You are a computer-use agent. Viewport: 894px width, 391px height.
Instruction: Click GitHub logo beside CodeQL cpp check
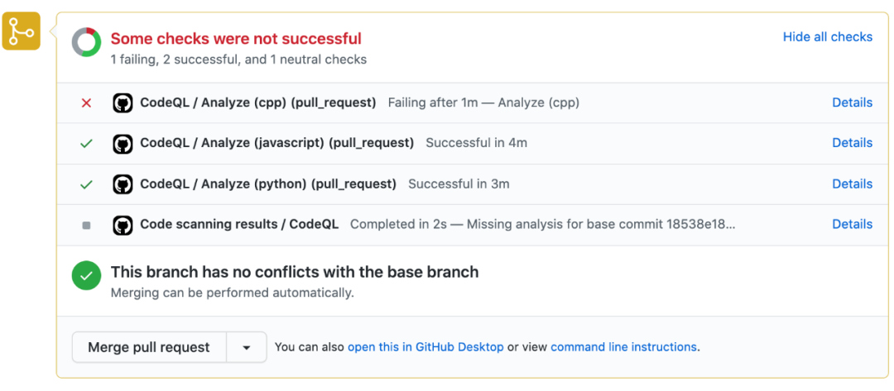123,103
